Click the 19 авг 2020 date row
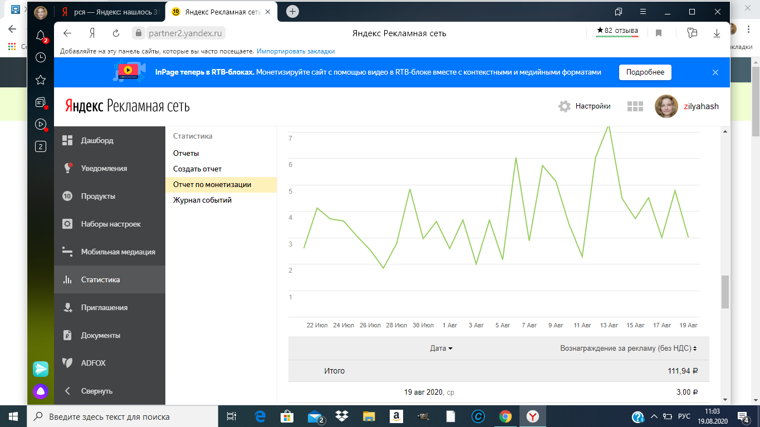This screenshot has height=427, width=760. [x=499, y=392]
